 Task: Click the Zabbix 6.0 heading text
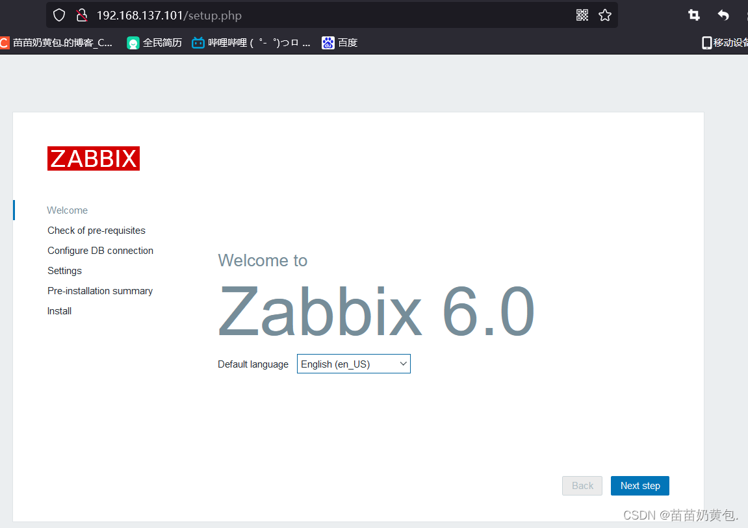[x=376, y=310]
